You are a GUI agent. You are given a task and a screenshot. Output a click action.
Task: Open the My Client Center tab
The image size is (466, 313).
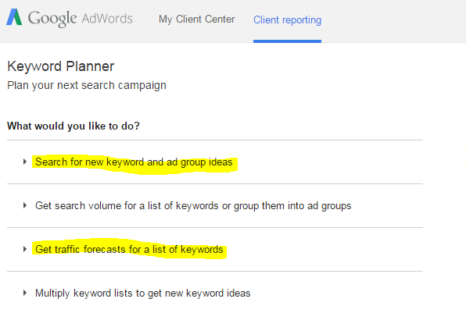point(197,20)
